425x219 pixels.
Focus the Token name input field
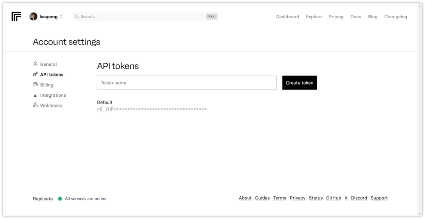point(187,83)
